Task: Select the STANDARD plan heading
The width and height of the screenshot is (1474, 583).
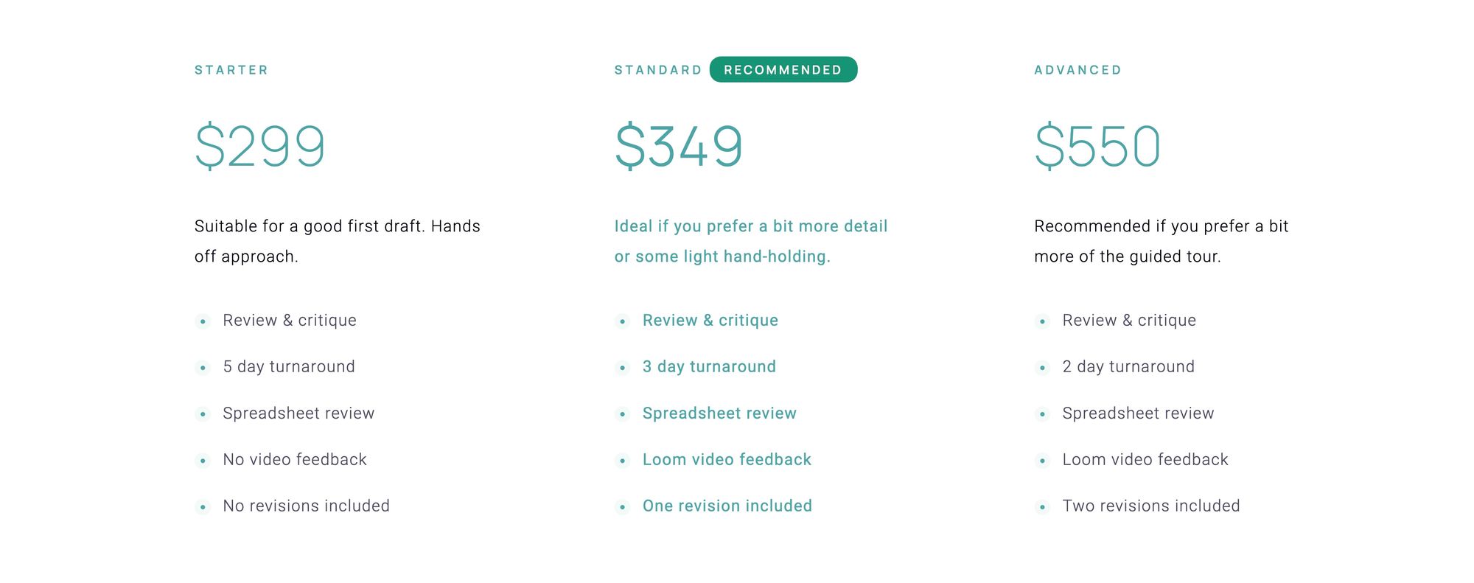Action: (x=658, y=70)
